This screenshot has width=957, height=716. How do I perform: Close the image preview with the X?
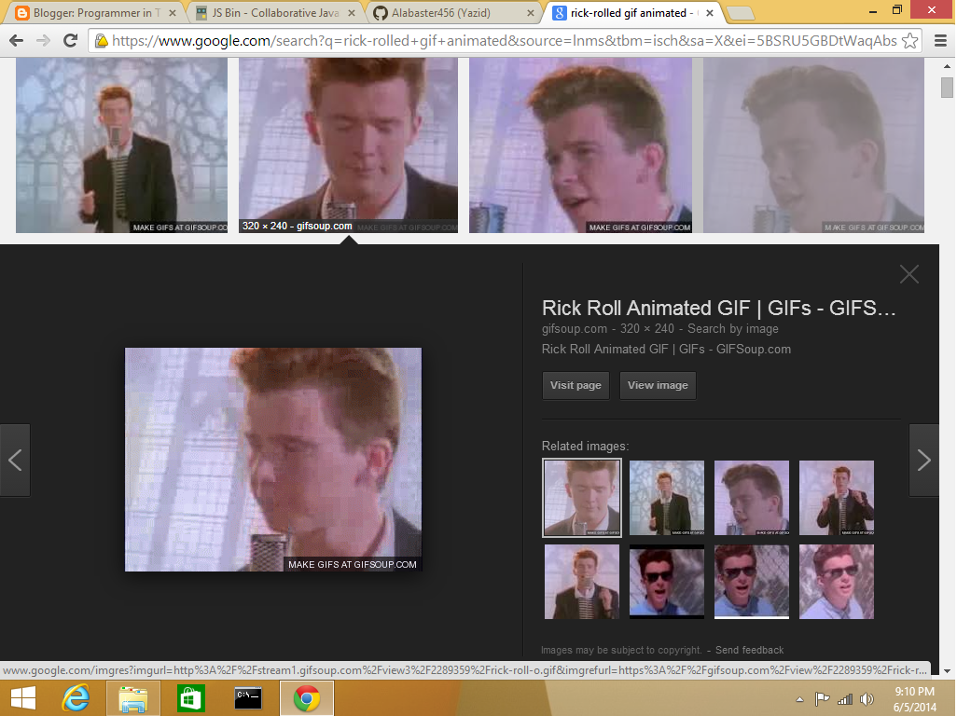tap(908, 274)
